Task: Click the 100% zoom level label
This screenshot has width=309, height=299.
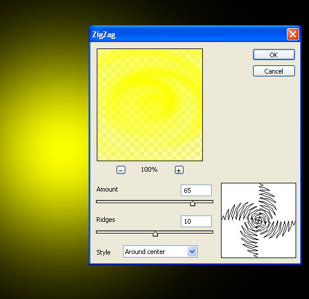Action: pyautogui.click(x=149, y=169)
